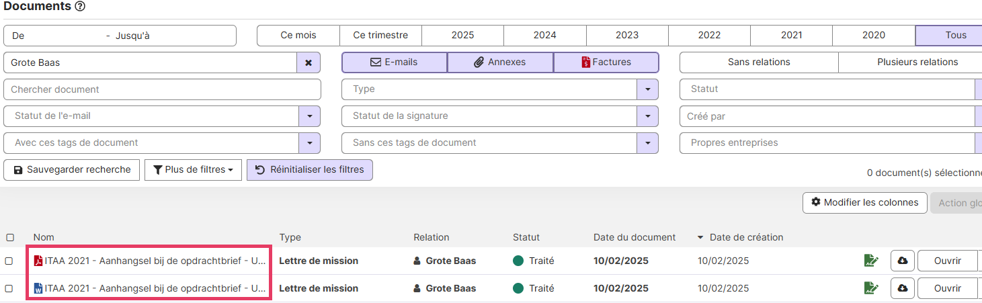
Task: Click the Word icon of second document
Action: (38, 288)
